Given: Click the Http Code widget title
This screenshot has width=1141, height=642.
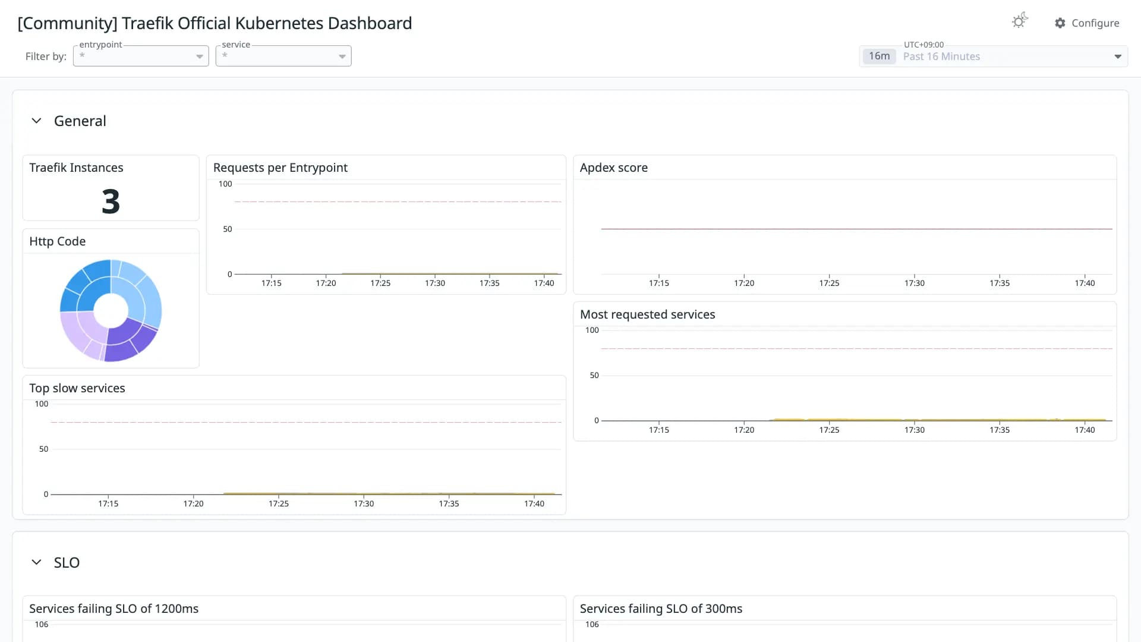Looking at the screenshot, I should 57,241.
